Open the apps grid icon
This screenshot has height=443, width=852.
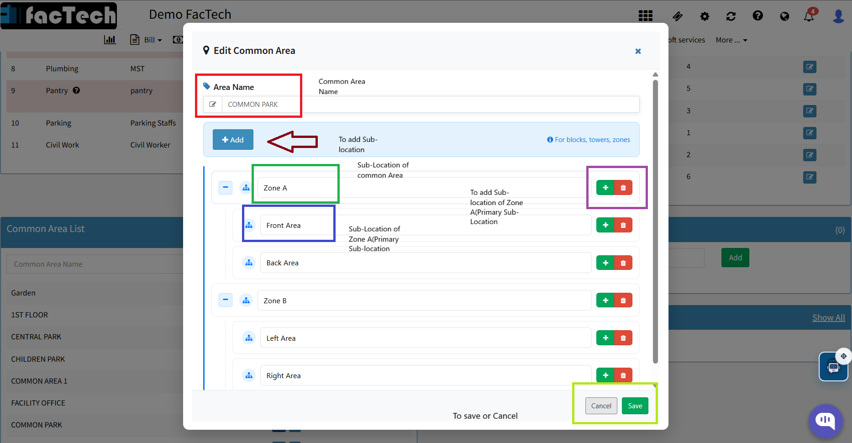click(x=645, y=16)
